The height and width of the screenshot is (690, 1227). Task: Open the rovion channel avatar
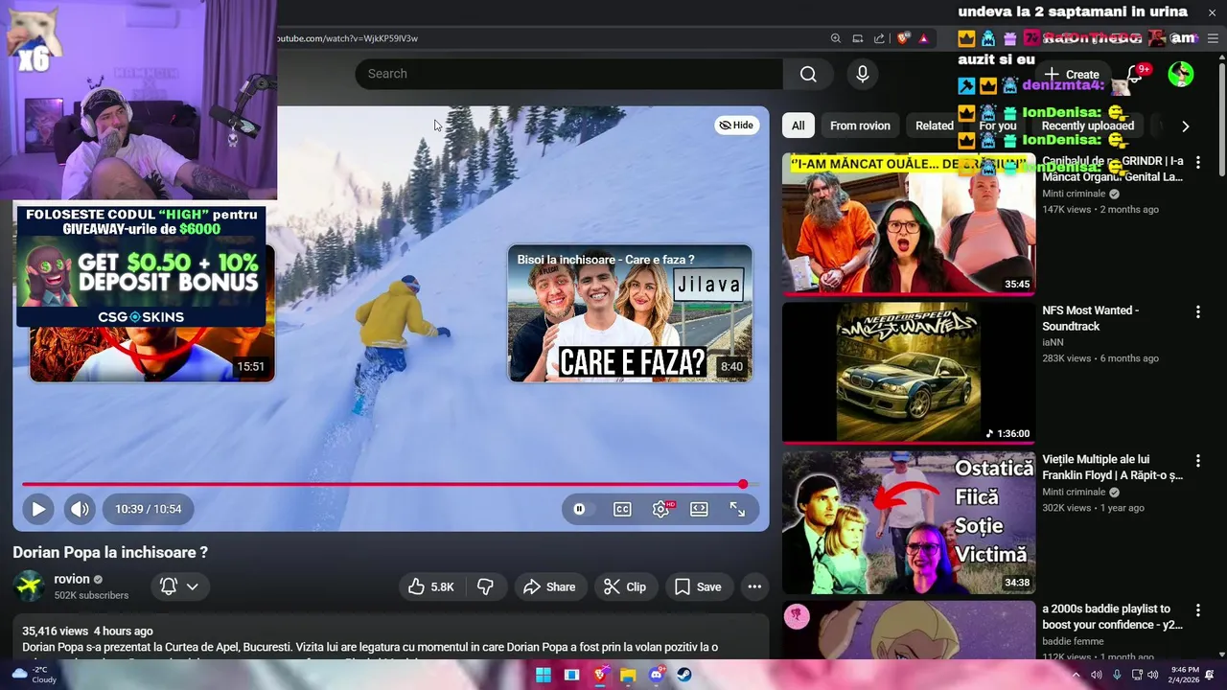[30, 586]
